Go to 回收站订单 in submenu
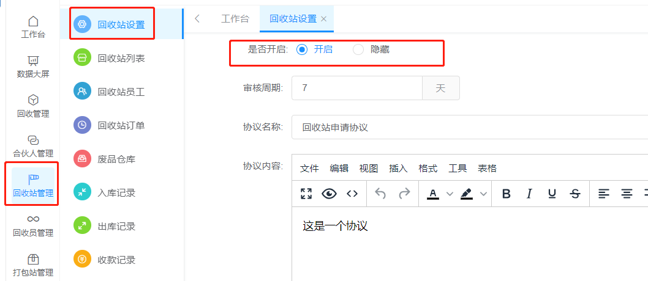648x281 pixels. [x=121, y=125]
